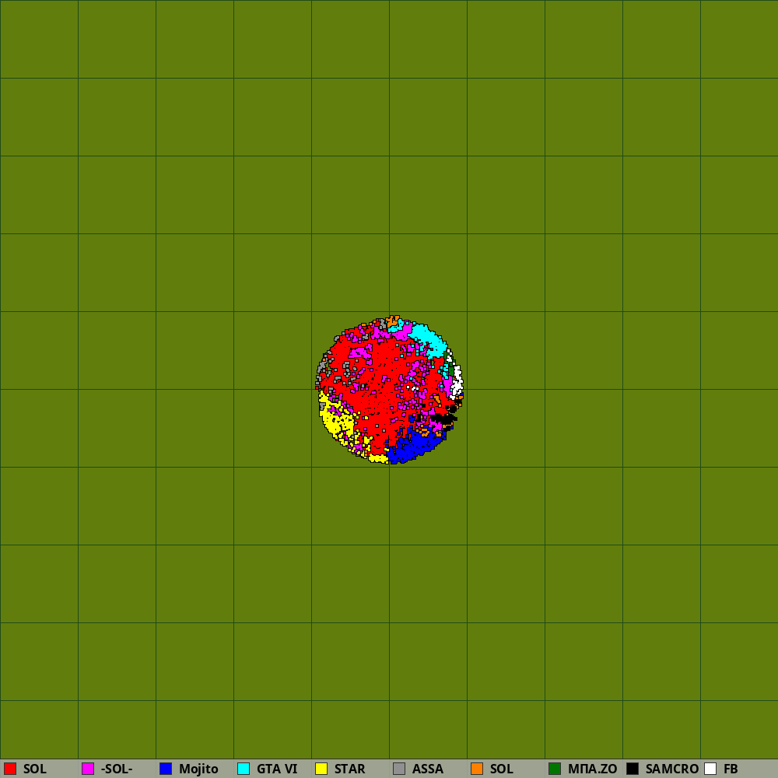Click the magenta -SOL- legend swatch
The height and width of the screenshot is (778, 778).
(88, 769)
